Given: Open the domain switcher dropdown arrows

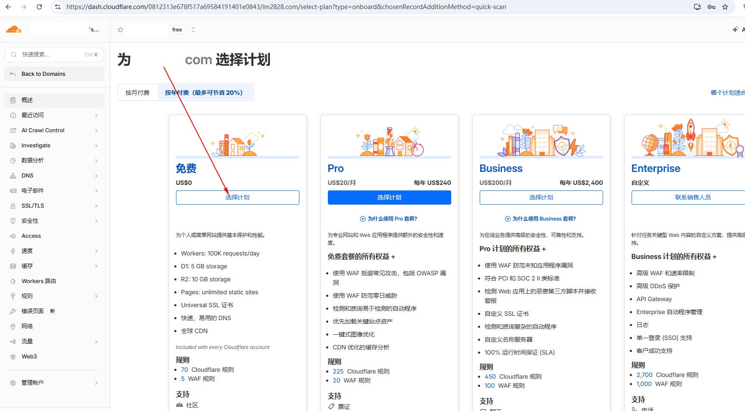Looking at the screenshot, I should [193, 30].
